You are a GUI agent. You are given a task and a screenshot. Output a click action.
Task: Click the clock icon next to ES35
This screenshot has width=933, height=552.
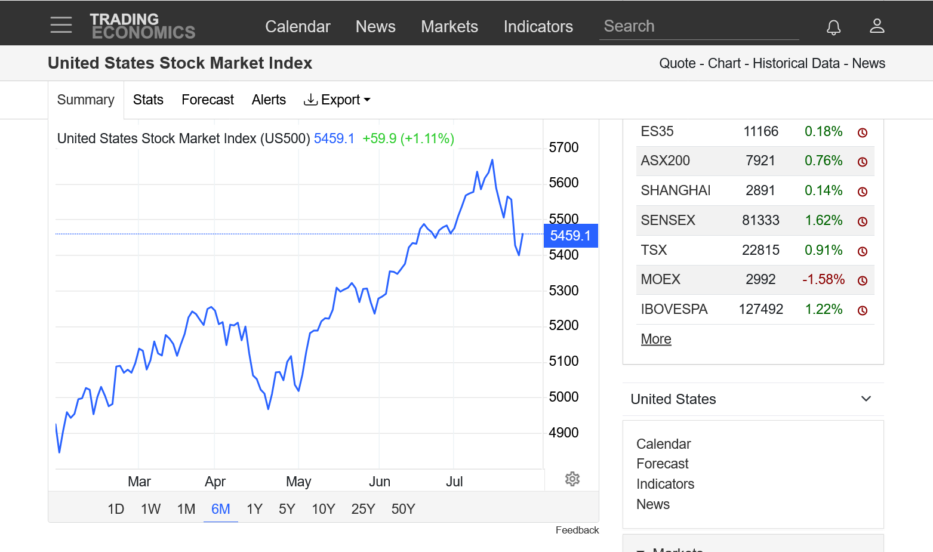tap(862, 132)
